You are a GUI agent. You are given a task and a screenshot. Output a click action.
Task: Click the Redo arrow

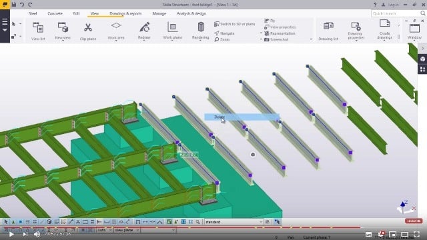click(x=30, y=5)
